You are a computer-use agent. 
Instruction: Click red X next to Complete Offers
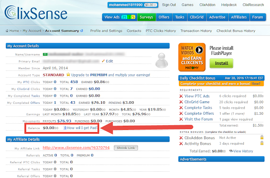point(181,113)
